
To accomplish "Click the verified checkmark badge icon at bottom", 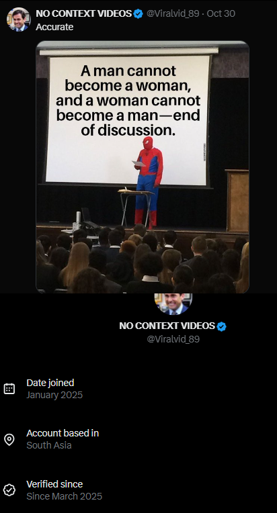I will point(9,490).
